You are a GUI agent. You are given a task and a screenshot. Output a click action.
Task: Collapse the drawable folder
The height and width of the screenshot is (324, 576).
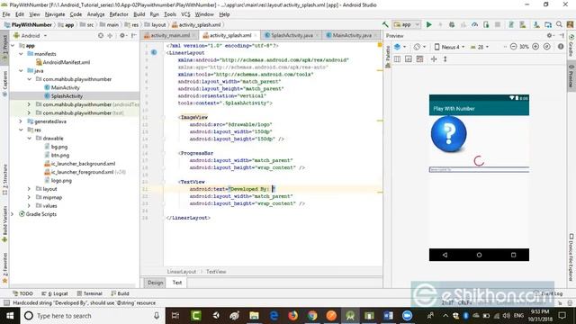(30, 138)
